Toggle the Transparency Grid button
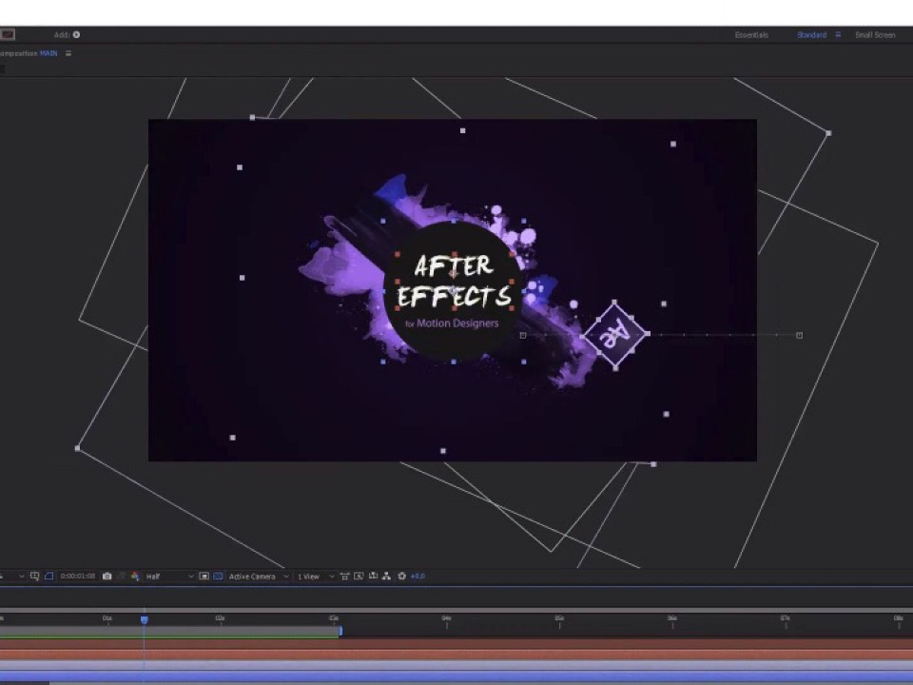 pos(219,577)
